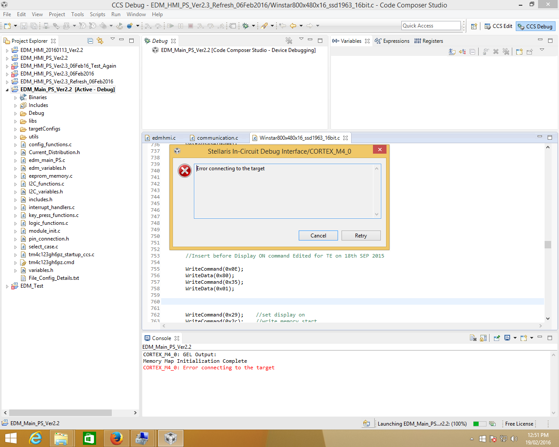
Task: Switch to CCS Debug perspective
Action: (535, 26)
